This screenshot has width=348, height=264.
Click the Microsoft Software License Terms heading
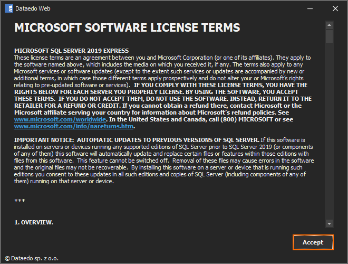pos(127,27)
